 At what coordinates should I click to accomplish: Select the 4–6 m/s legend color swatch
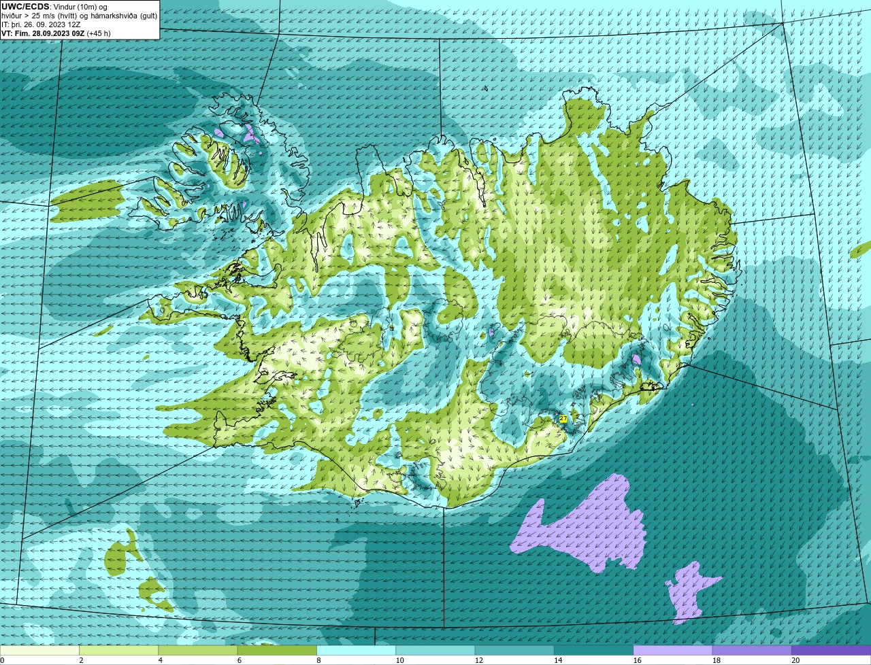[x=198, y=650]
